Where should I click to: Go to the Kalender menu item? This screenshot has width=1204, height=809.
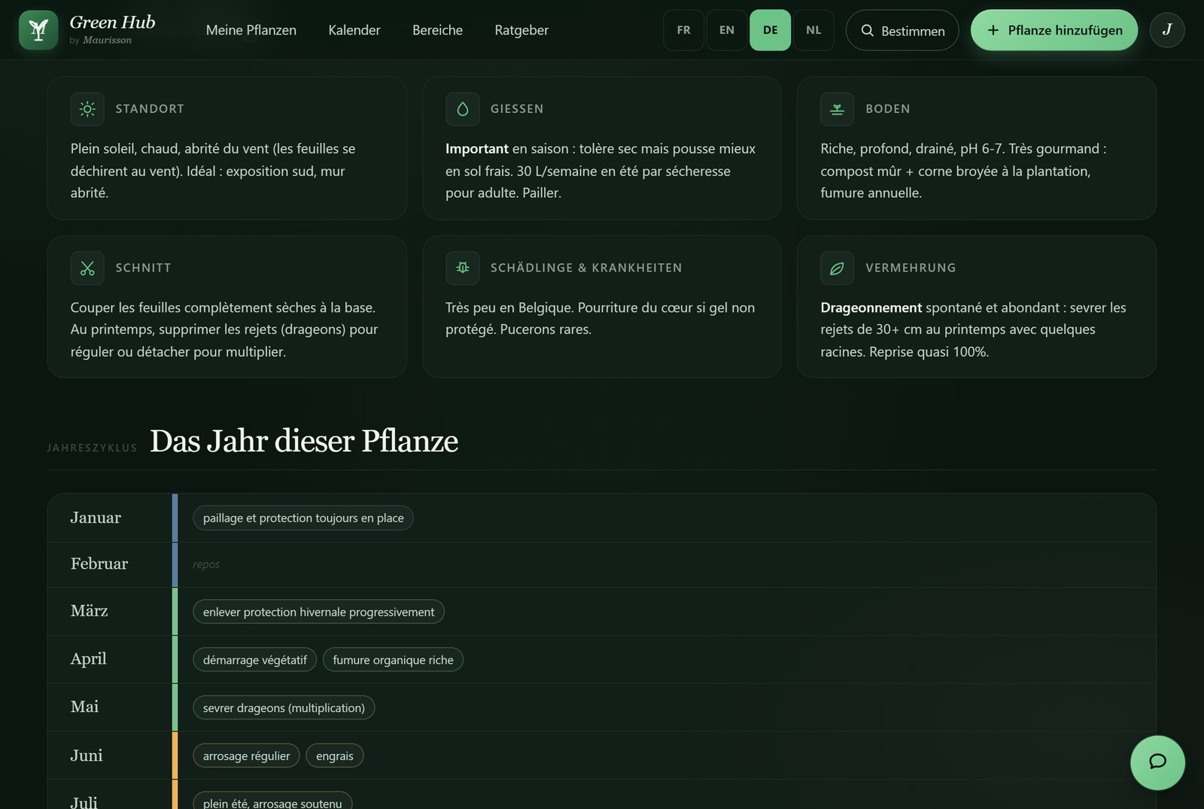pyautogui.click(x=354, y=30)
